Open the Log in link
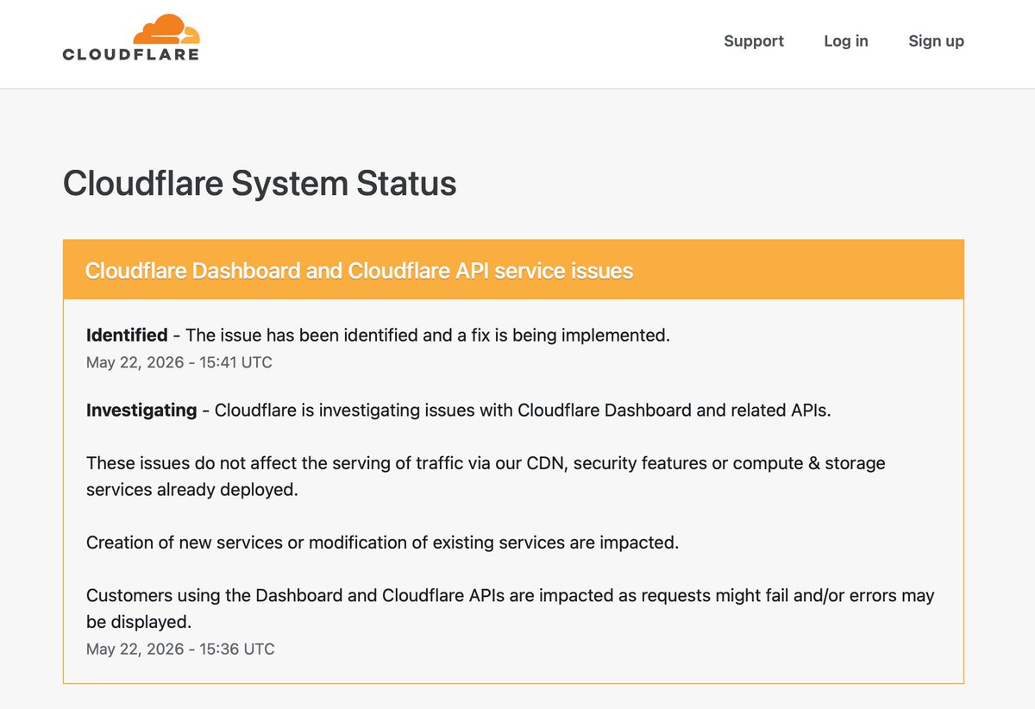Screen dimensions: 1035x709 pyautogui.click(x=846, y=41)
